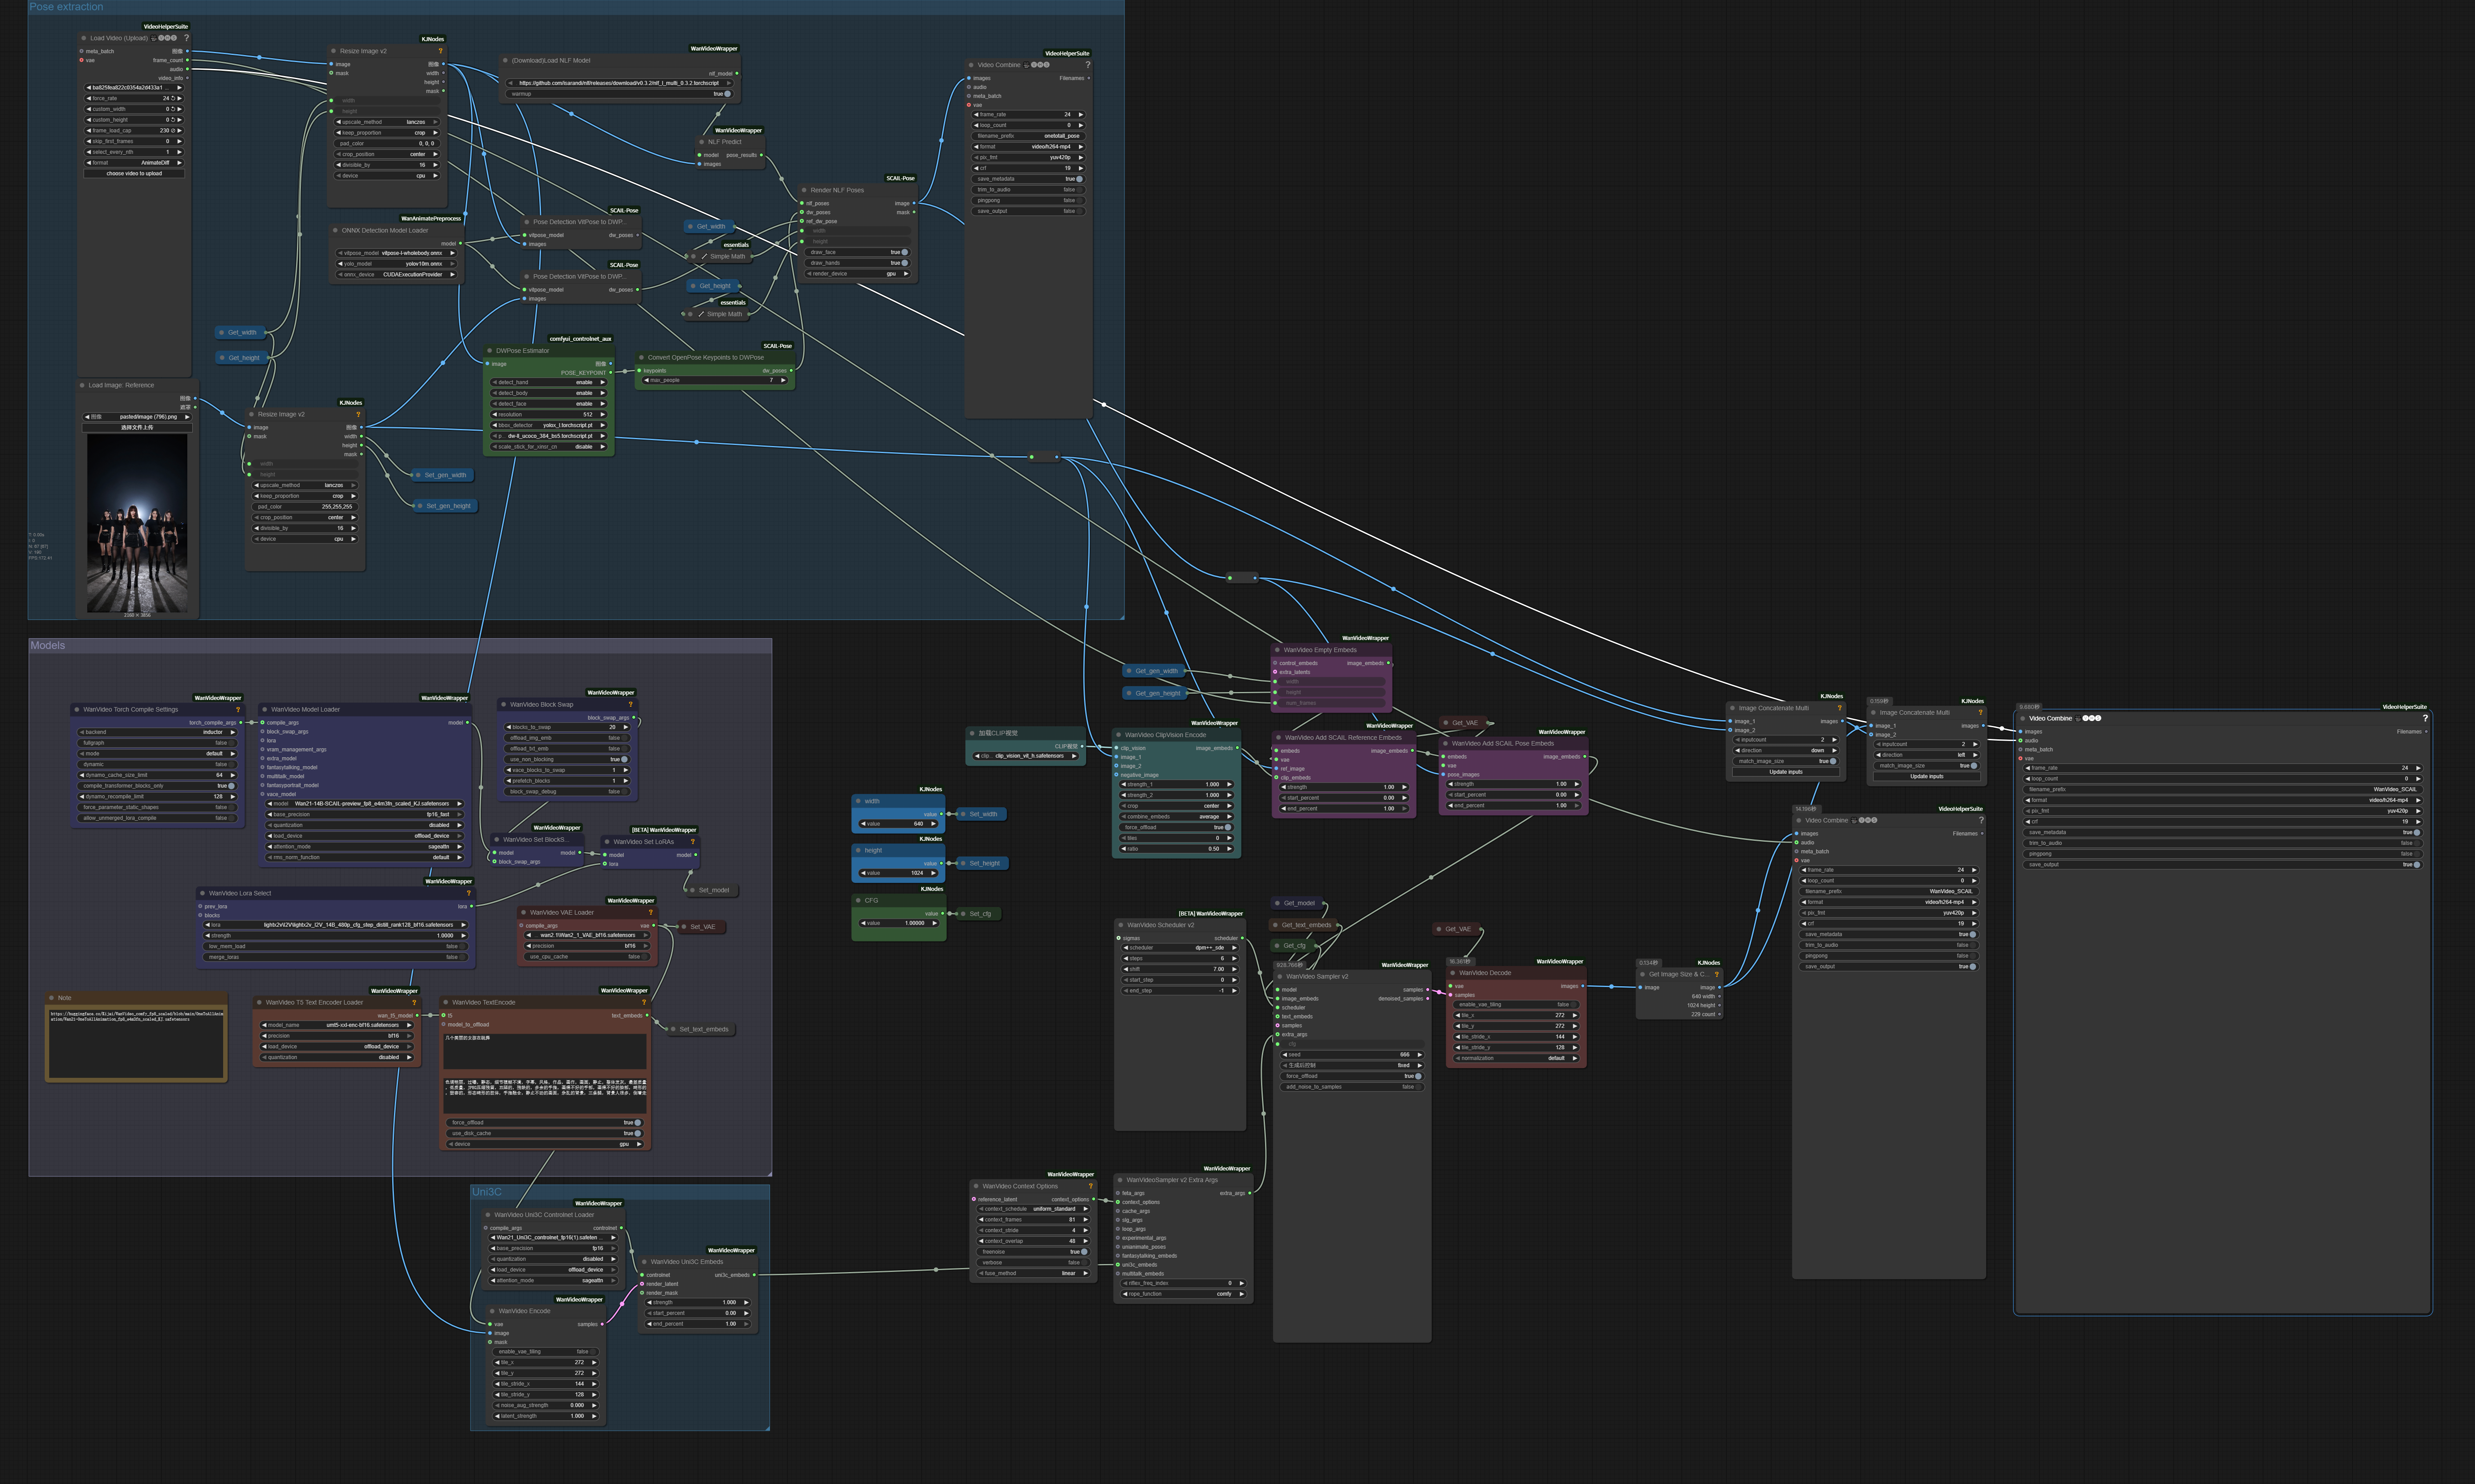Collapse the Note node using its dot
2475x1484 pixels.
pyautogui.click(x=52, y=998)
